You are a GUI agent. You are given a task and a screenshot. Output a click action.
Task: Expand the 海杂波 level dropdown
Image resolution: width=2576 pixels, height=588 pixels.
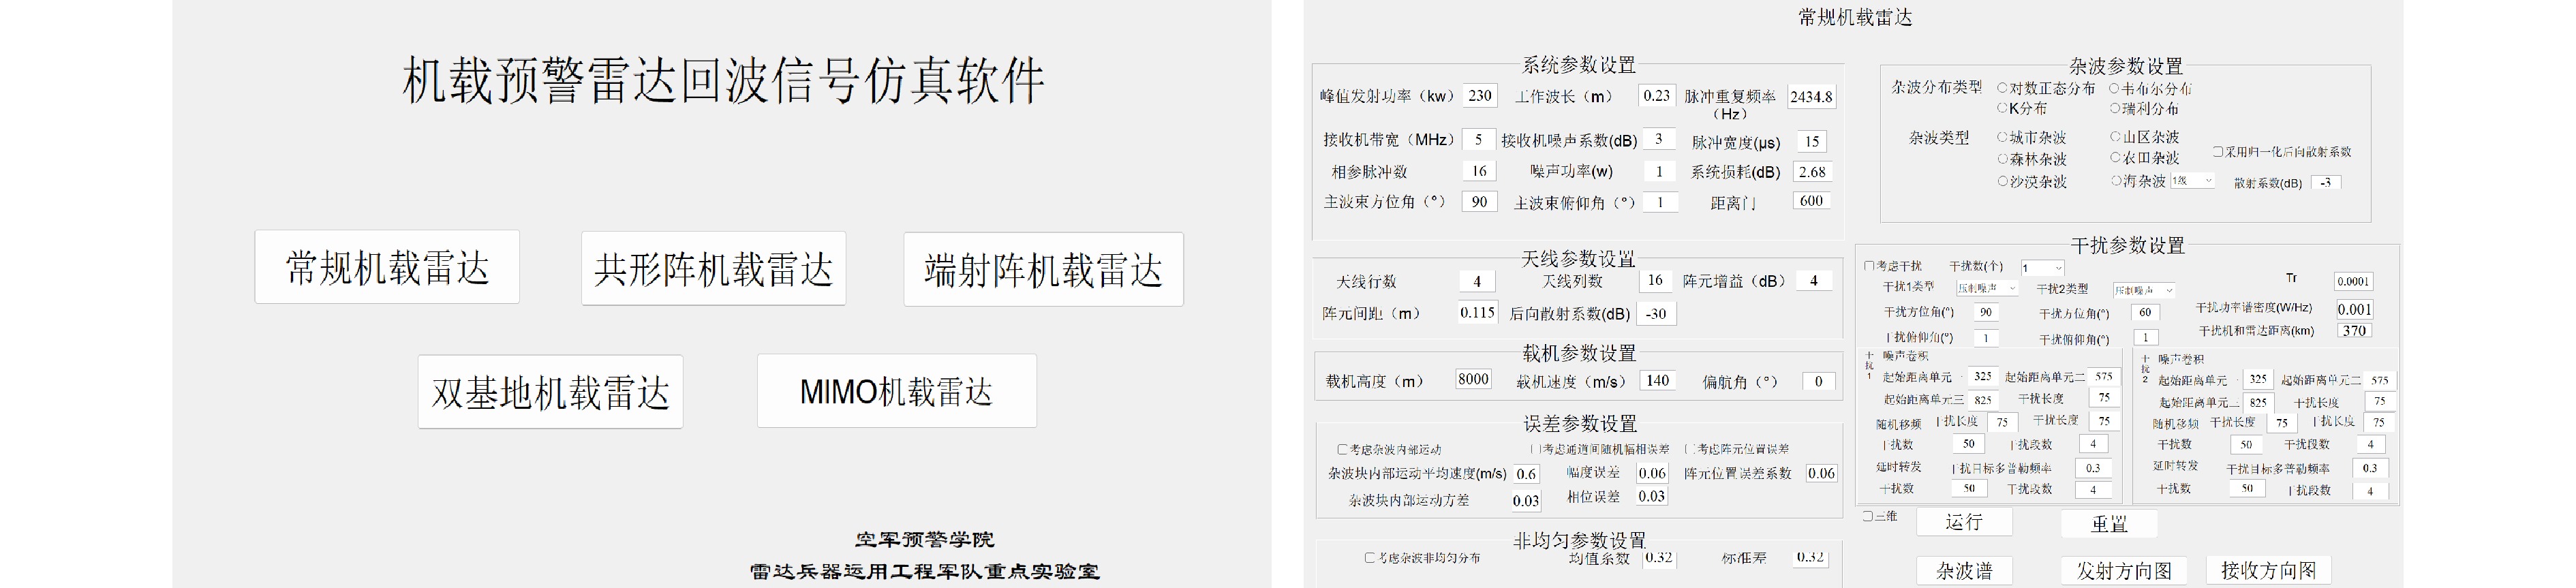2193,181
